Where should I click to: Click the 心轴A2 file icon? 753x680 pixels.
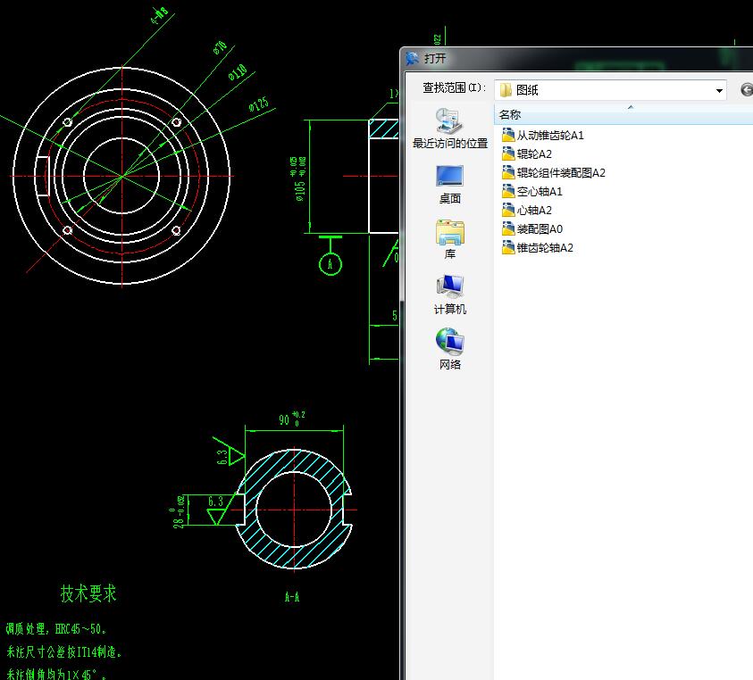[508, 210]
